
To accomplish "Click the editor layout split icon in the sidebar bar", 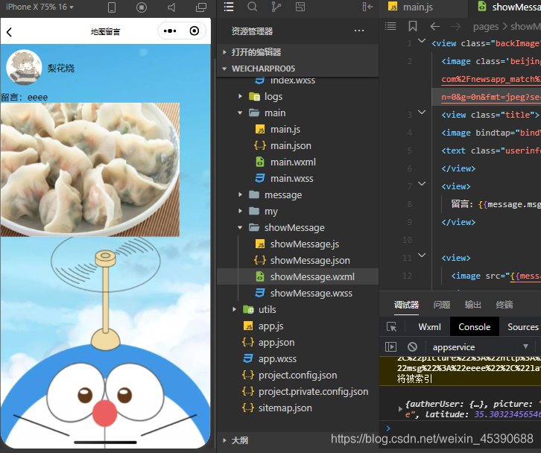I will (300, 7).
